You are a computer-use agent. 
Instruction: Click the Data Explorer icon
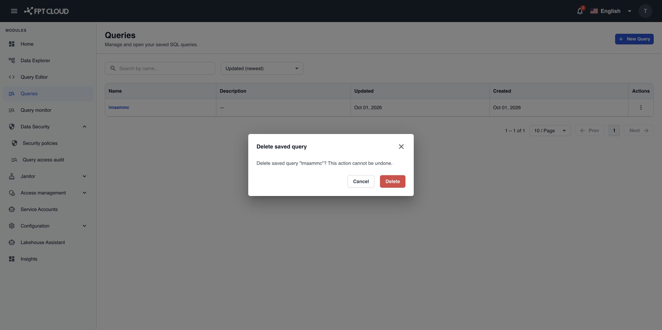tap(12, 61)
